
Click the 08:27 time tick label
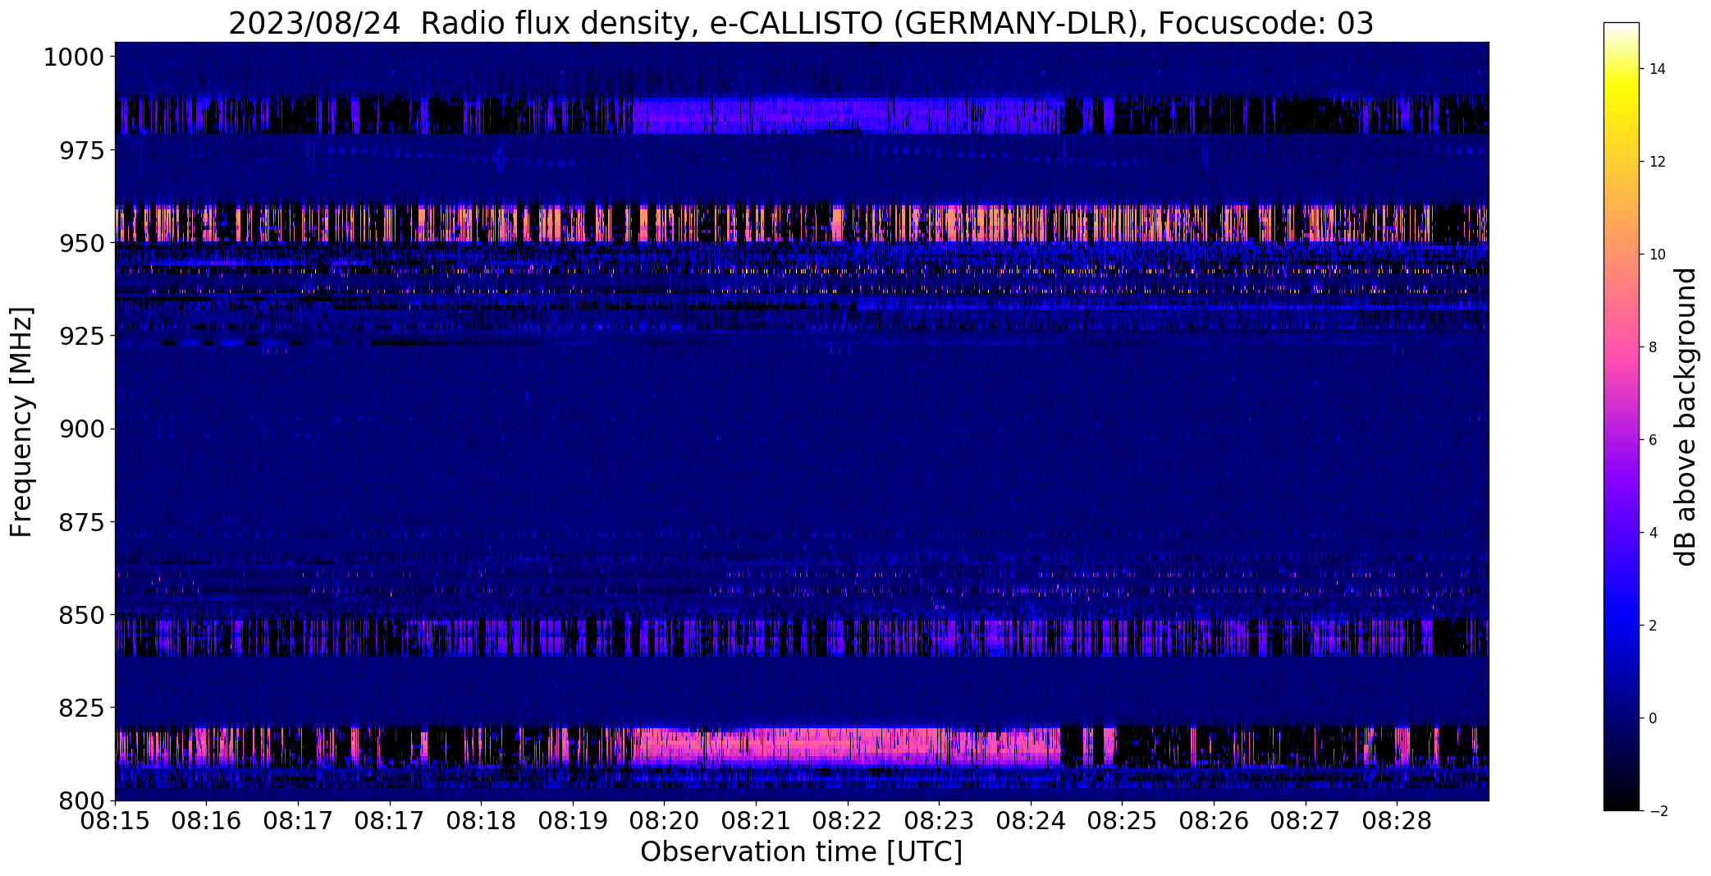pos(1306,822)
